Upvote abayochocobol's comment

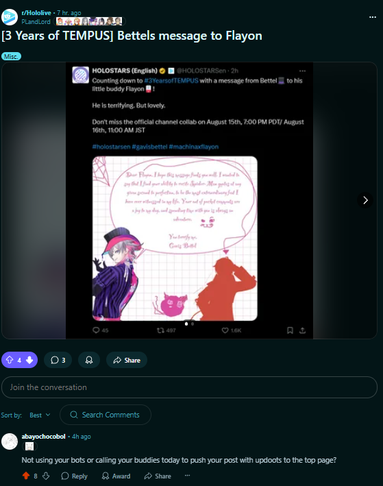point(26,476)
